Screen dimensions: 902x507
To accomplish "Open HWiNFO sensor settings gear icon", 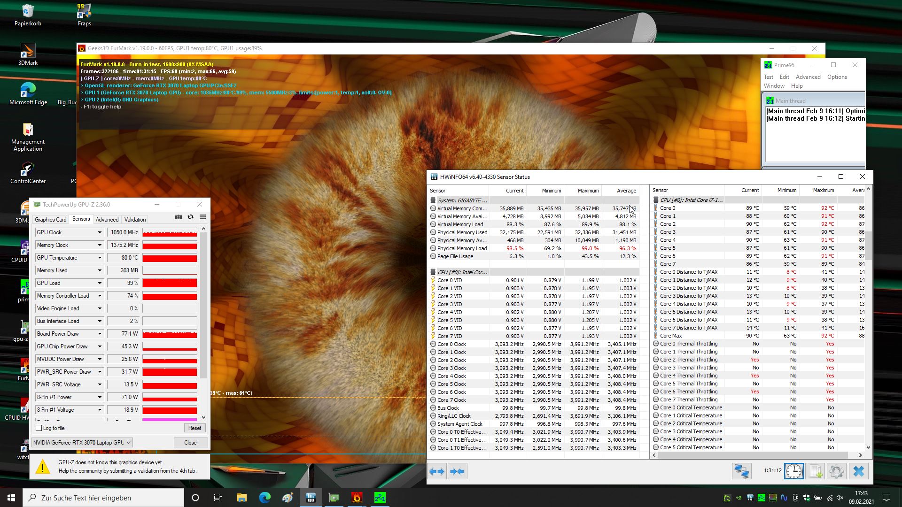I will 837,471.
